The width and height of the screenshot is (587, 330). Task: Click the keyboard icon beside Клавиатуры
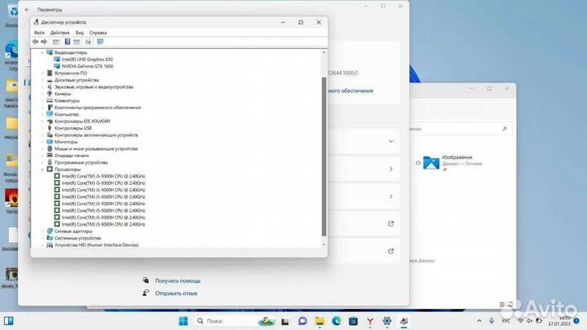pos(50,100)
